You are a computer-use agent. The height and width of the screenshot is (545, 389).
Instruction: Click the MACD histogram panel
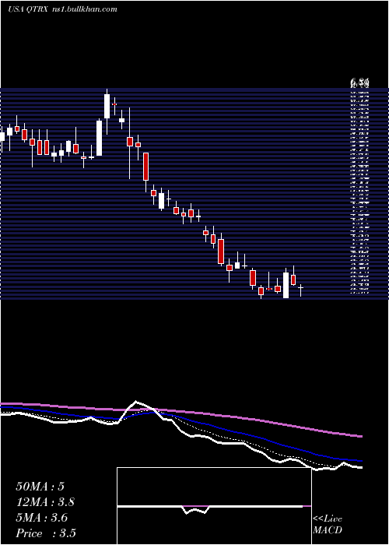click(x=214, y=506)
